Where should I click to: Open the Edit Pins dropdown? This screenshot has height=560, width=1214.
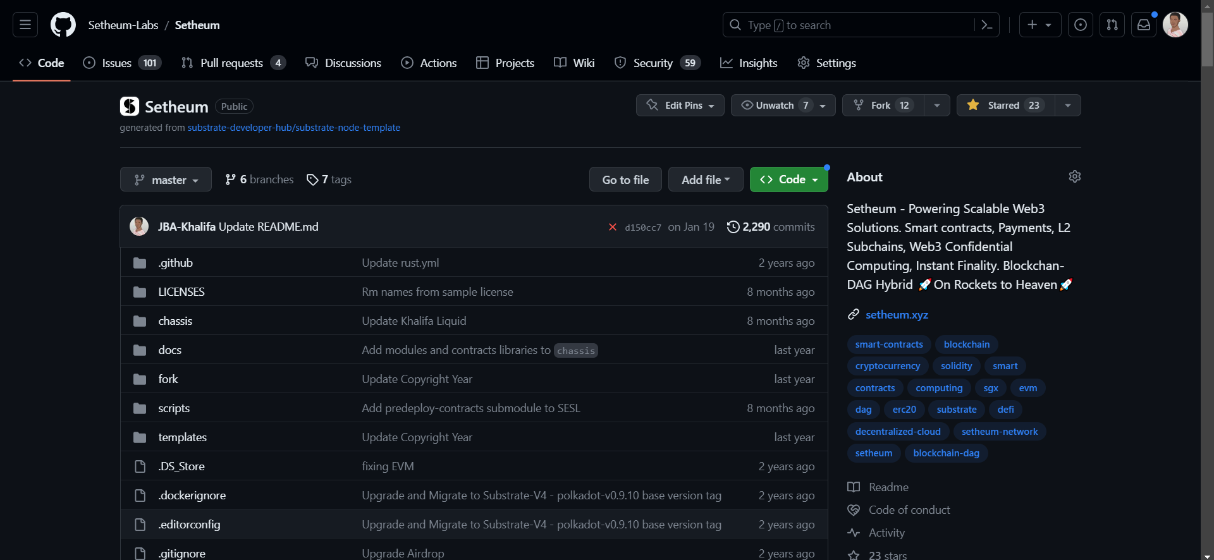click(680, 105)
